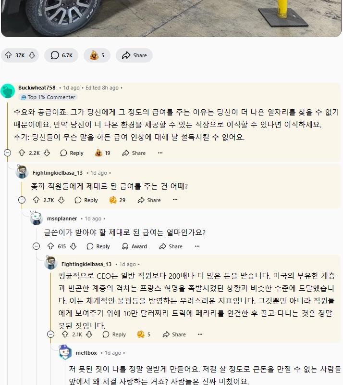Screen dimensions: 343x385
Task: Share the main post
Action: [135, 55]
